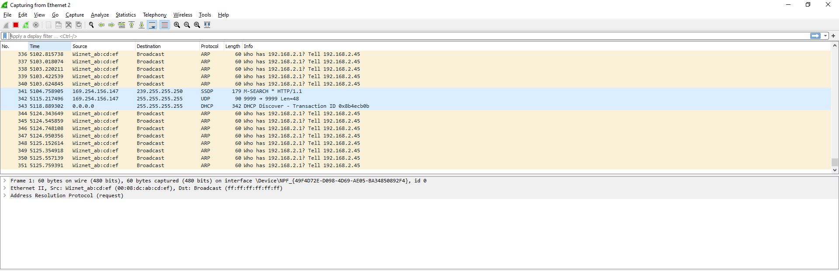Focus the display filter input field
This screenshot has height=271, width=839.
tap(409, 36)
